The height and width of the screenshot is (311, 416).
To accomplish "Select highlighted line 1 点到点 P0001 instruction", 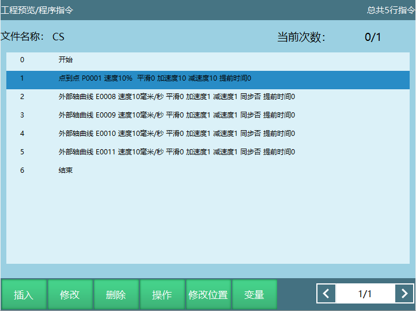I will [x=207, y=78].
